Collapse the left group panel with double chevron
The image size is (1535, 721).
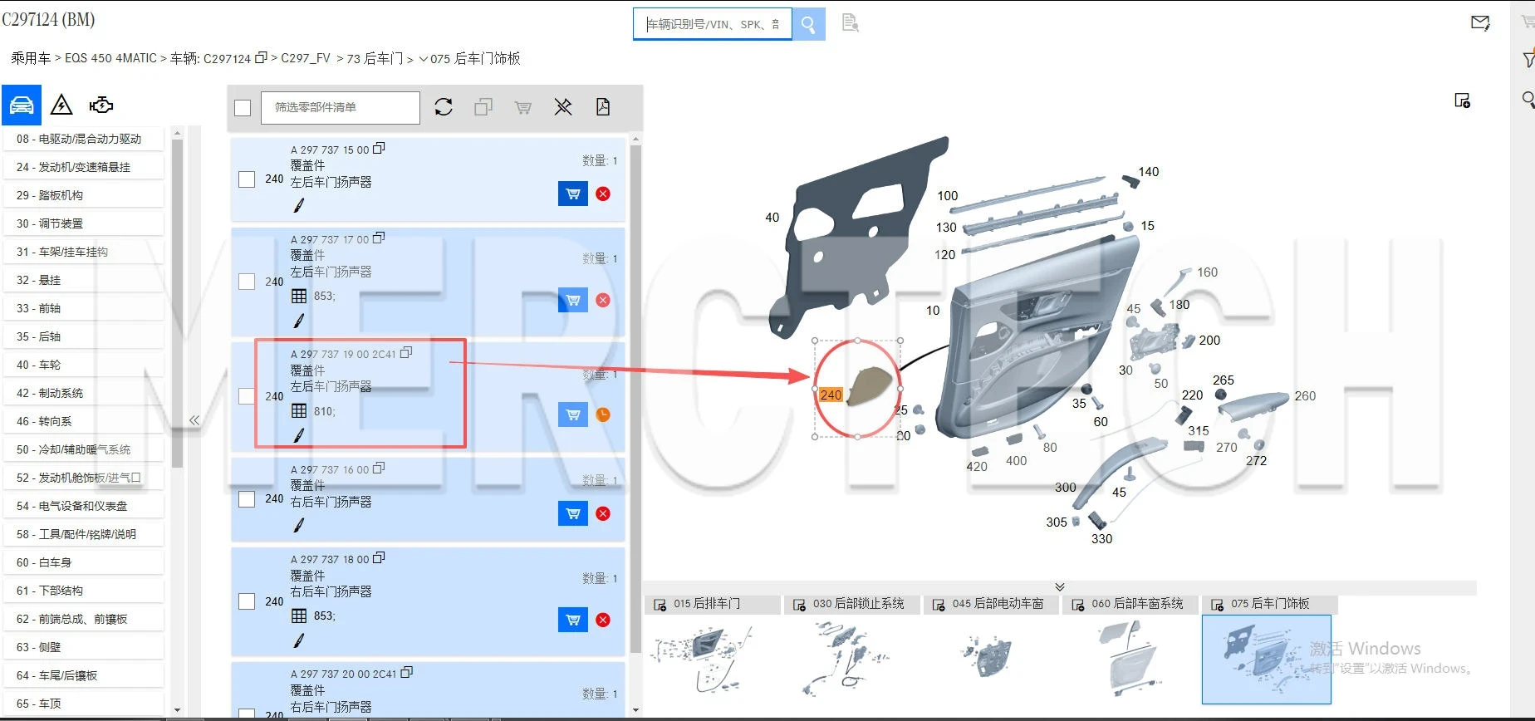(x=194, y=420)
